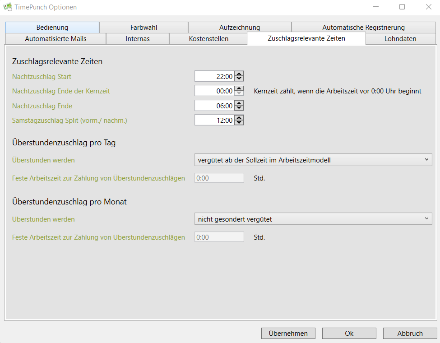Open the Automatisierte Mails tab
The width and height of the screenshot is (440, 343).
point(56,39)
